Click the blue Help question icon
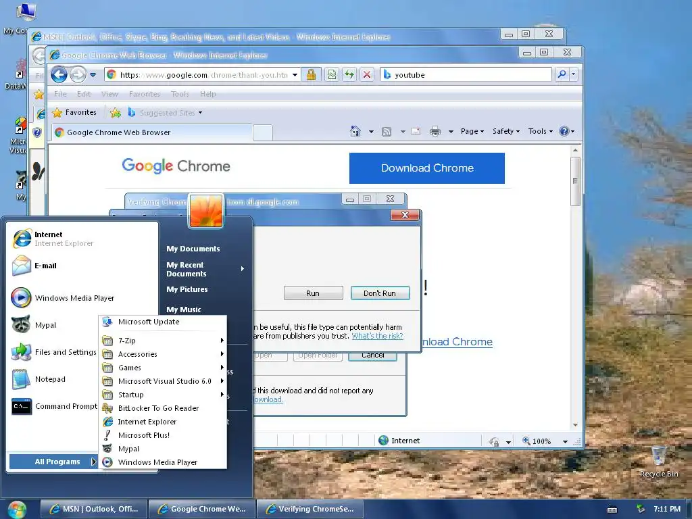This screenshot has width=692, height=519. click(564, 131)
